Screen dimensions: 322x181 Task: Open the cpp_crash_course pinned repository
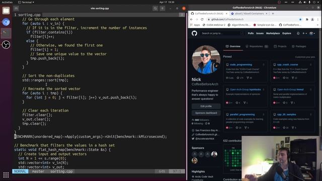[287, 65]
